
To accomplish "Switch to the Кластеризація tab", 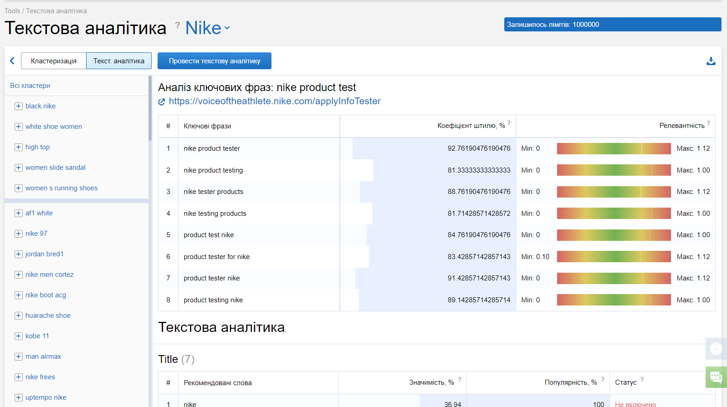I will point(54,61).
